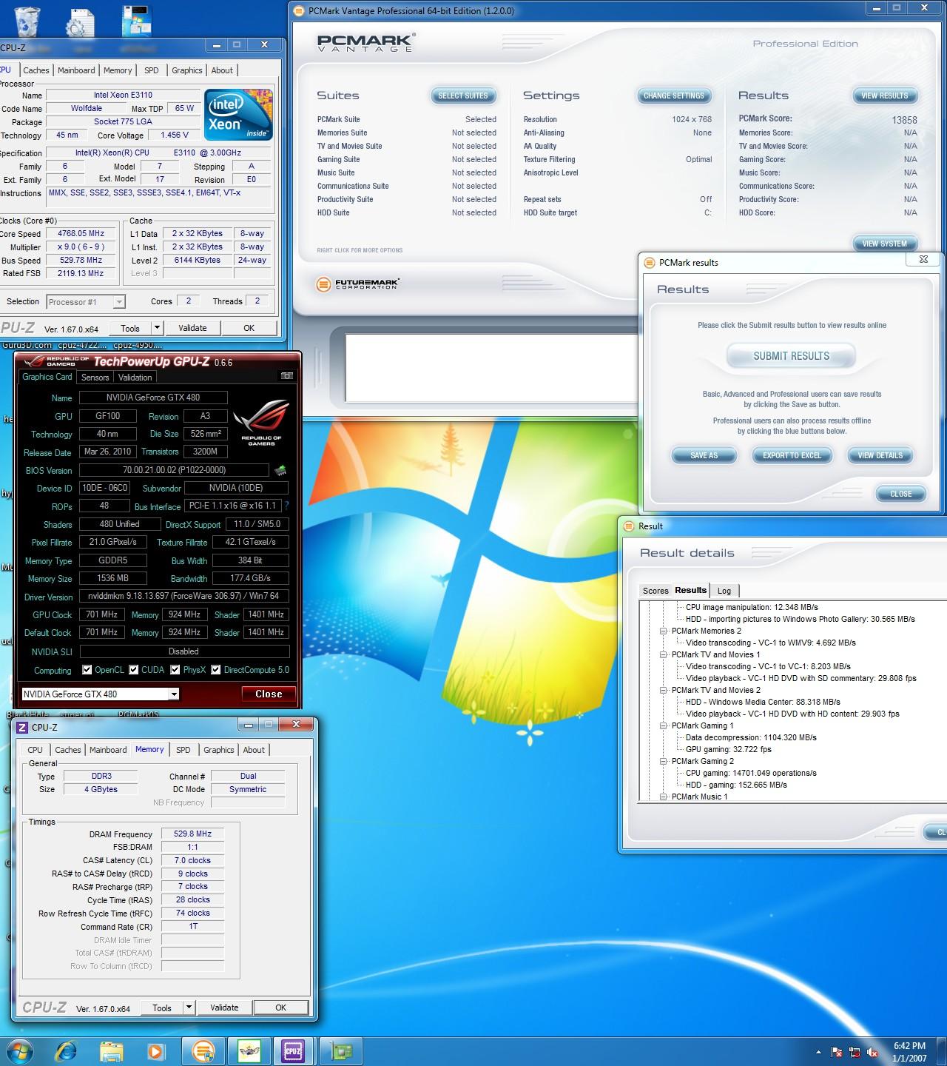
Task: Click the volume speaker tray icon
Action: coord(874,1052)
